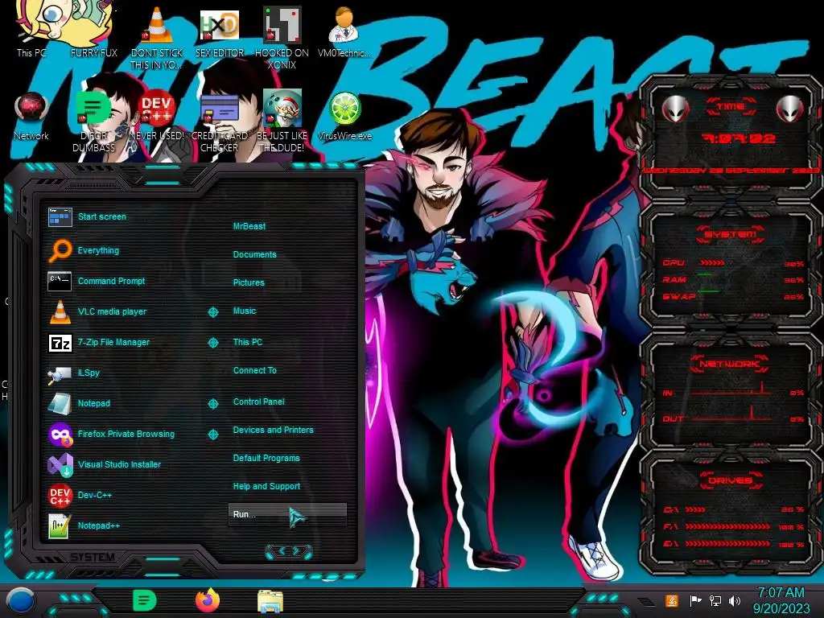This screenshot has width=824, height=618.
Task: Expand 7-Zip File Manager jump list arrow
Action: click(x=212, y=343)
